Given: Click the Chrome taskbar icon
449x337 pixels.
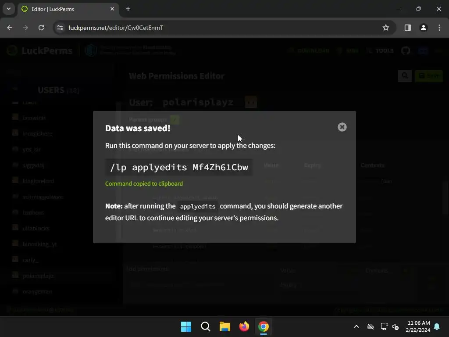Looking at the screenshot, I should click(x=264, y=326).
